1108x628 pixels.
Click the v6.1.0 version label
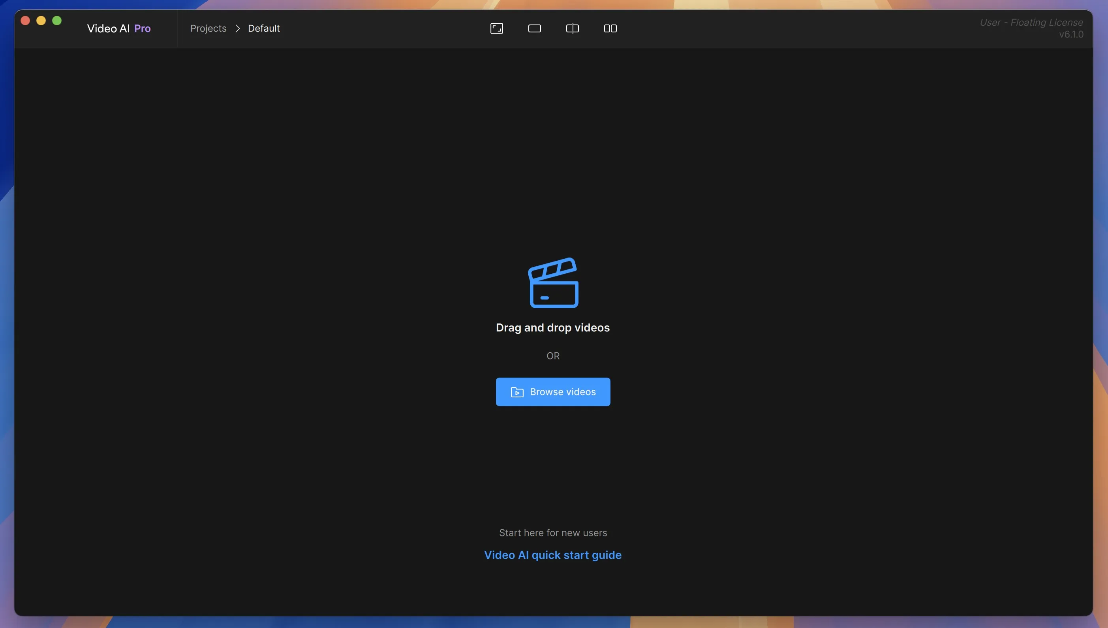[1071, 34]
